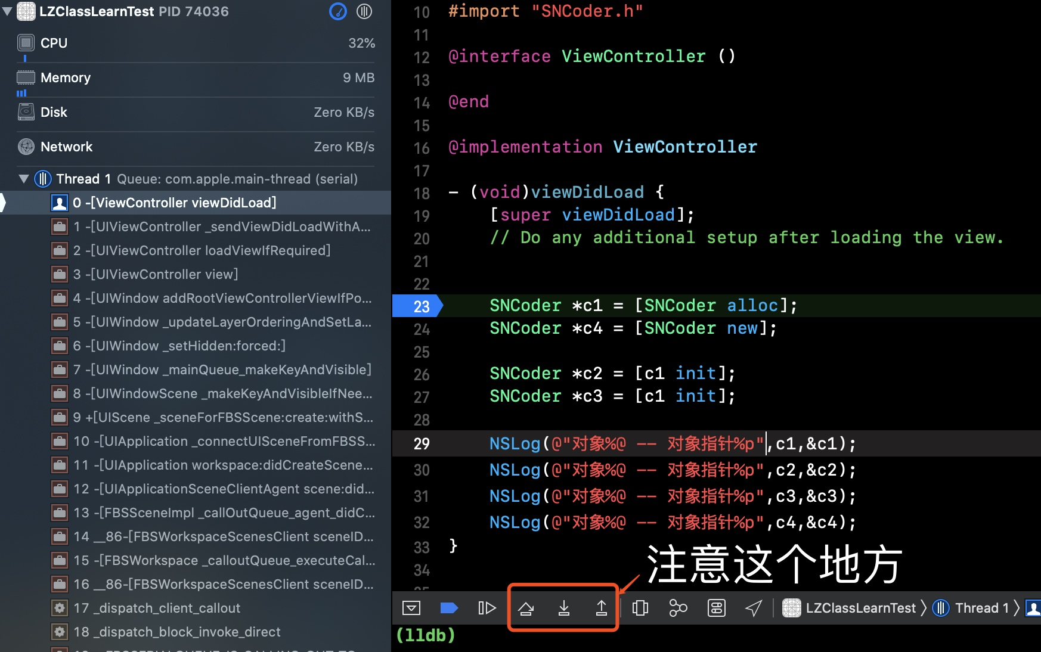Image resolution: width=1041 pixels, height=652 pixels.
Task: Click the gear icon of frame 17 _dispatch_client_callout
Action: click(60, 608)
